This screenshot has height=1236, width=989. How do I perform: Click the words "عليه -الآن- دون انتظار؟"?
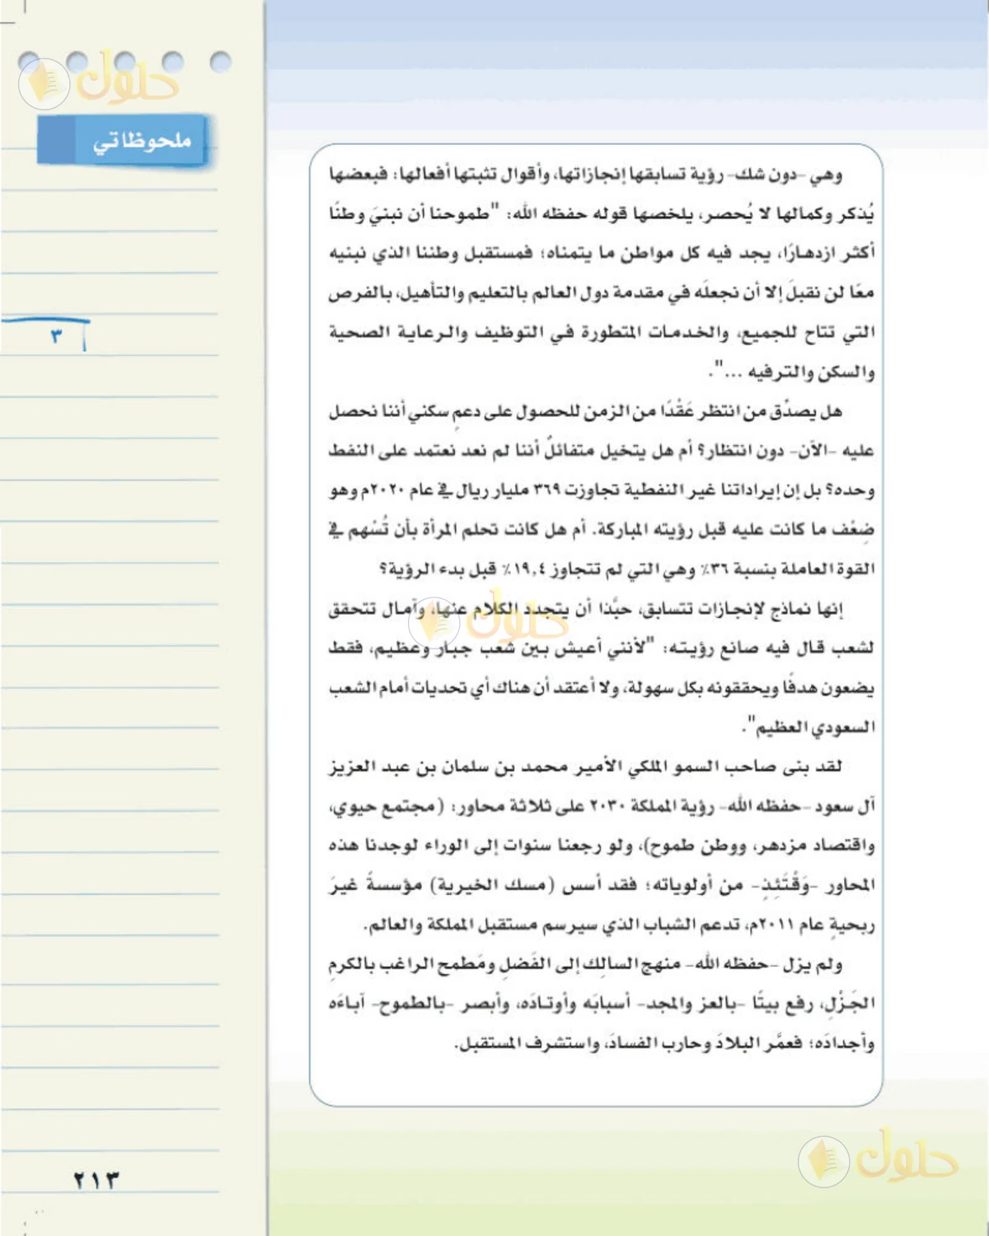click(785, 451)
